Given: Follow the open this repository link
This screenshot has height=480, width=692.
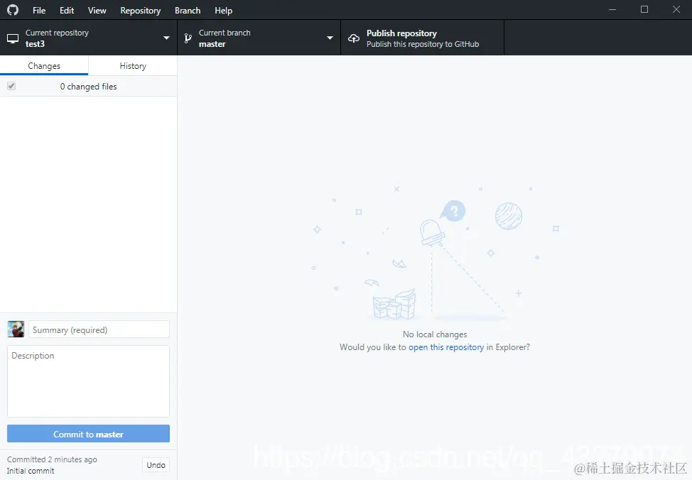Looking at the screenshot, I should (446, 347).
